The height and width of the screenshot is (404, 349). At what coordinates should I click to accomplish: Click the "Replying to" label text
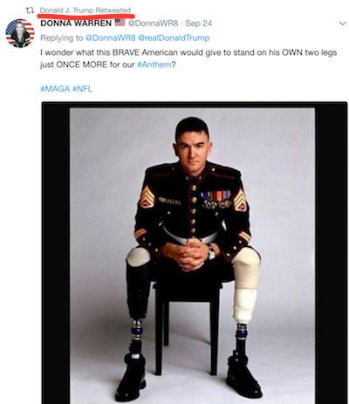click(61, 38)
